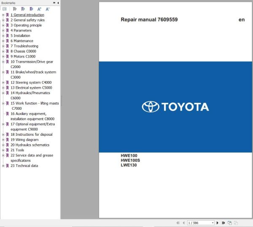Jump to last page button
The image size is (253, 227).
tap(223, 223)
